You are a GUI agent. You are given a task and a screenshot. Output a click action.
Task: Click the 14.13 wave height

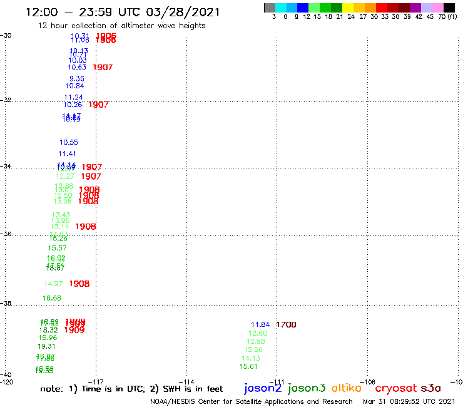tap(251, 358)
